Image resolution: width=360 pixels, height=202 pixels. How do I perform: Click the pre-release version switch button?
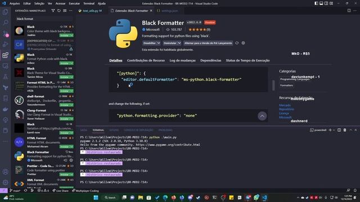(x=208, y=43)
